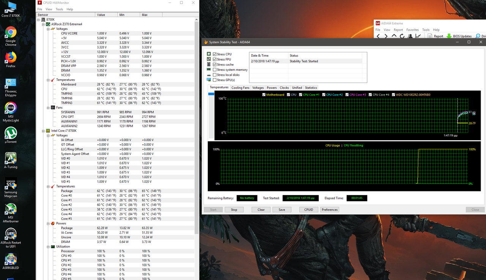
Task: Open MSI MysticLight shortcut
Action: (x=11, y=112)
